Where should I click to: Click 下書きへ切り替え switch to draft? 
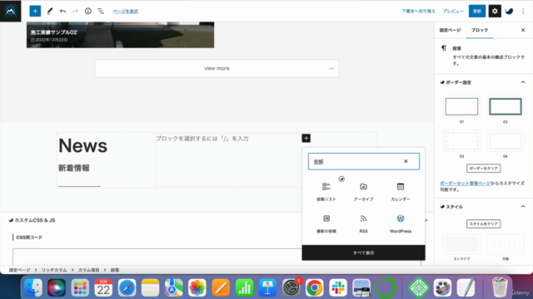tap(418, 11)
